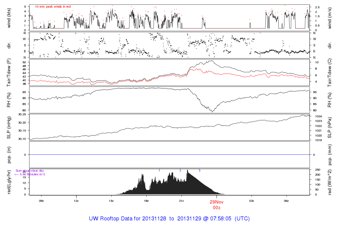Image resolution: width=339 pixels, height=232 pixels.
Task: Click the 18z time tick label
Action: (x=146, y=201)
